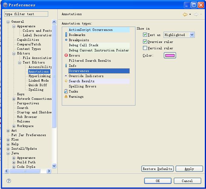Enable the Vertical ruler checkbox

pyautogui.click(x=145, y=48)
